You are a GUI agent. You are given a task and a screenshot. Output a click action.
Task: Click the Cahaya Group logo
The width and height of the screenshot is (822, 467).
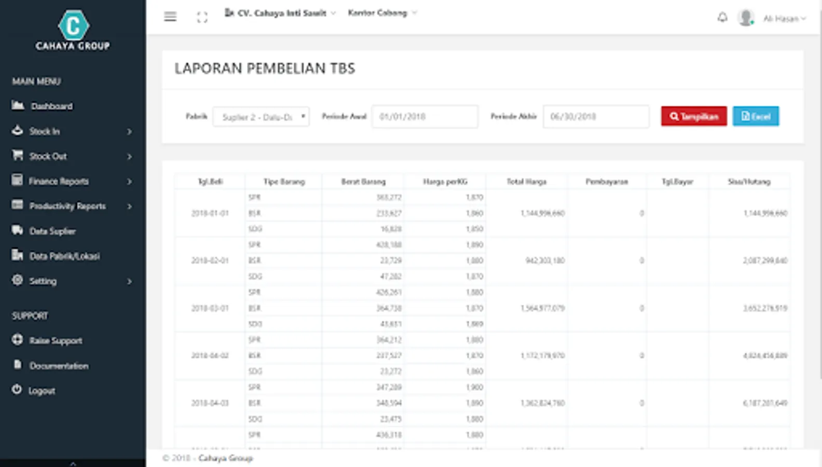tap(73, 30)
